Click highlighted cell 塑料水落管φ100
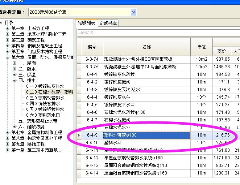 pos(147,135)
